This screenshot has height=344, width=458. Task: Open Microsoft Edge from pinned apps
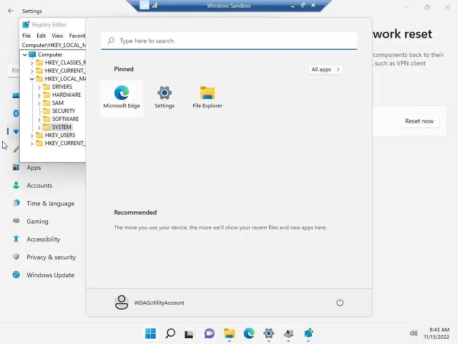[x=122, y=99]
